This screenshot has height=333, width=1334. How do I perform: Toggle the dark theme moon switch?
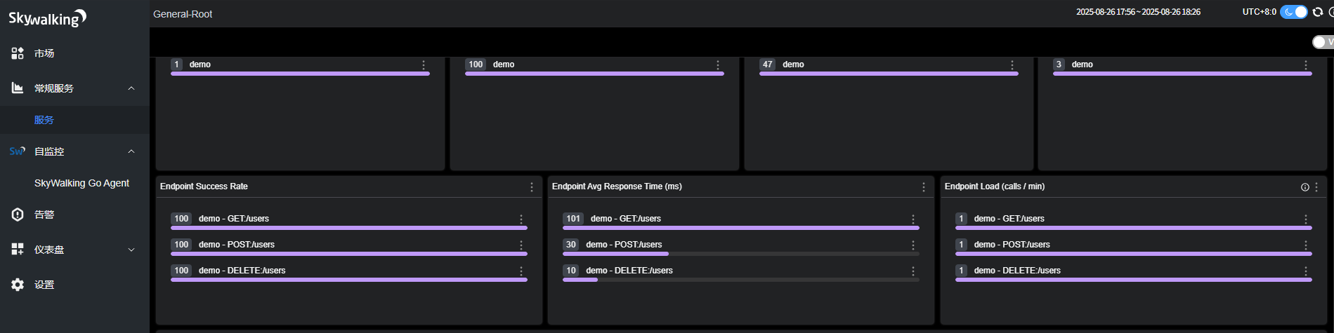pyautogui.click(x=1293, y=12)
